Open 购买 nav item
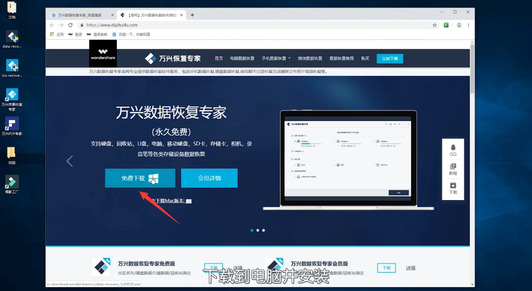Viewport: 532px width, 291px height. click(x=365, y=58)
